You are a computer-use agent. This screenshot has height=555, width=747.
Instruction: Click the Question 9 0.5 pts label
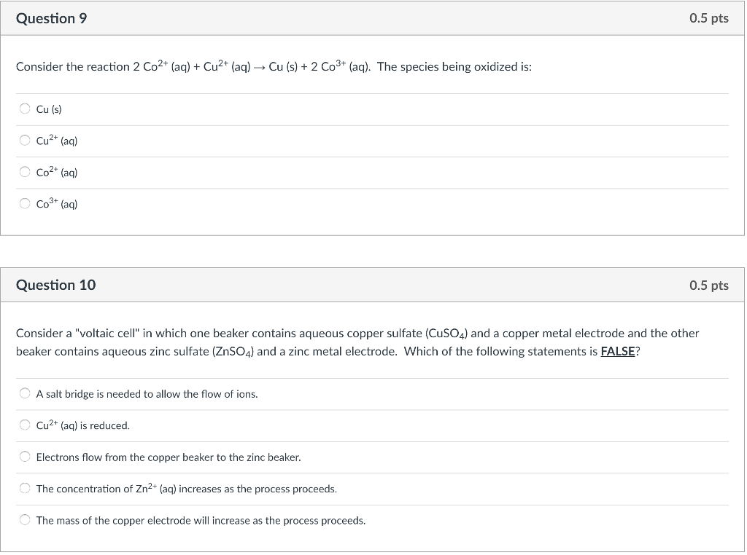point(709,18)
